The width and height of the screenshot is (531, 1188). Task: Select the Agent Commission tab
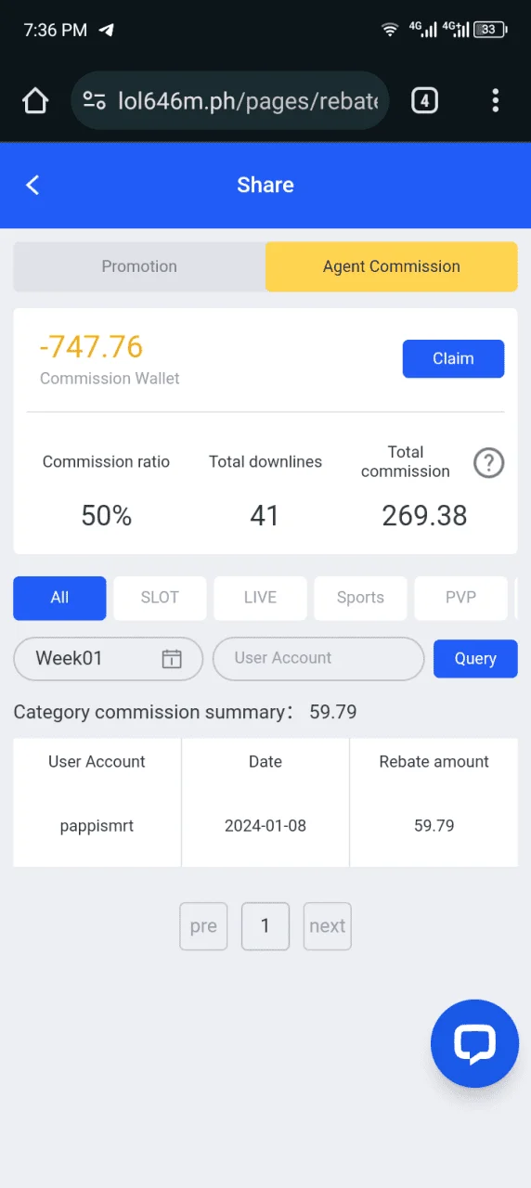pyautogui.click(x=392, y=266)
